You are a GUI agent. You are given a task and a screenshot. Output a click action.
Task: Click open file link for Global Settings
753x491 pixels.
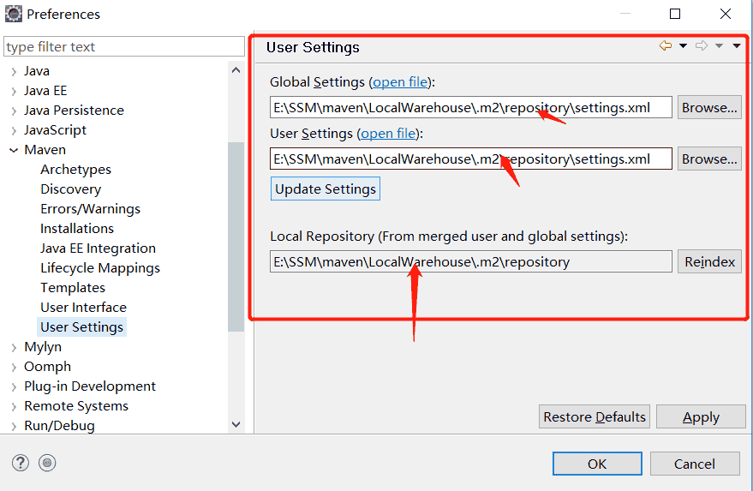pos(400,82)
